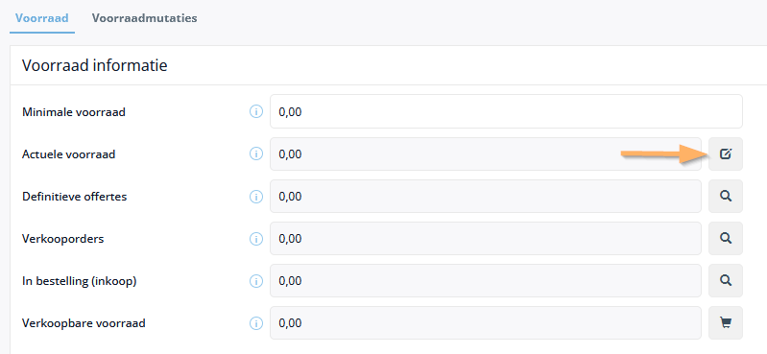The width and height of the screenshot is (767, 354).
Task: Open the info icon beside Definitieve offertes
Action: [x=256, y=197]
